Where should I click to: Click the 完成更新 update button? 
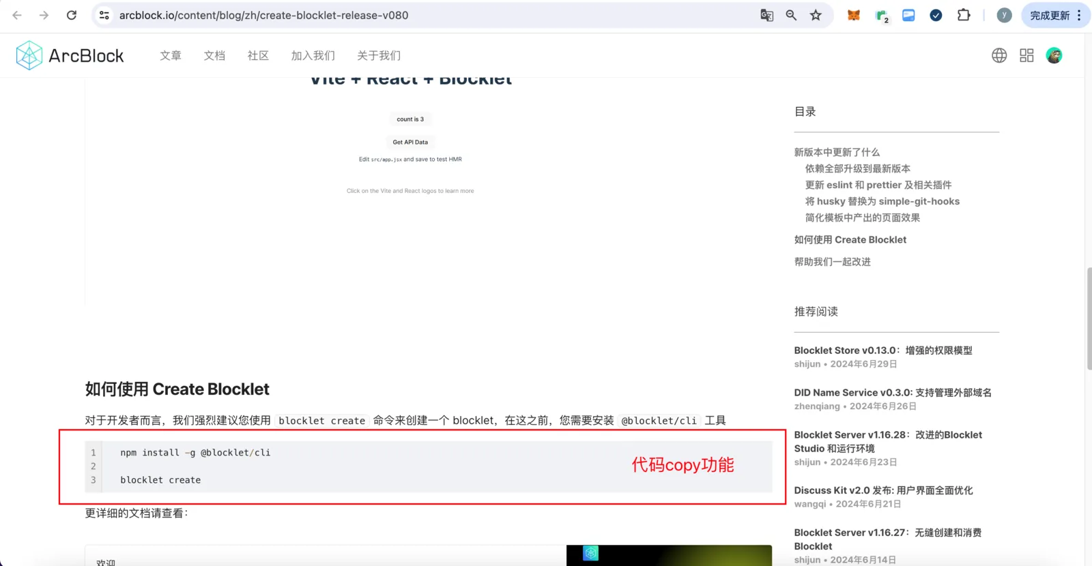pyautogui.click(x=1050, y=15)
